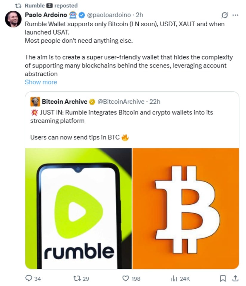246x286 pixels.
Task: Open the post options with the ellipsis menu
Action: coord(236,15)
